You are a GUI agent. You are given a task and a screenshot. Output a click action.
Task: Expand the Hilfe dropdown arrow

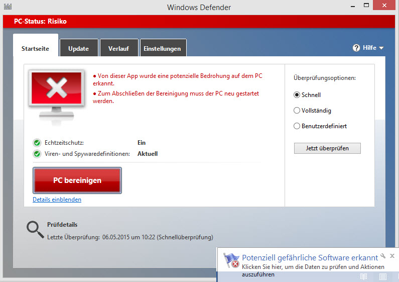[381, 48]
